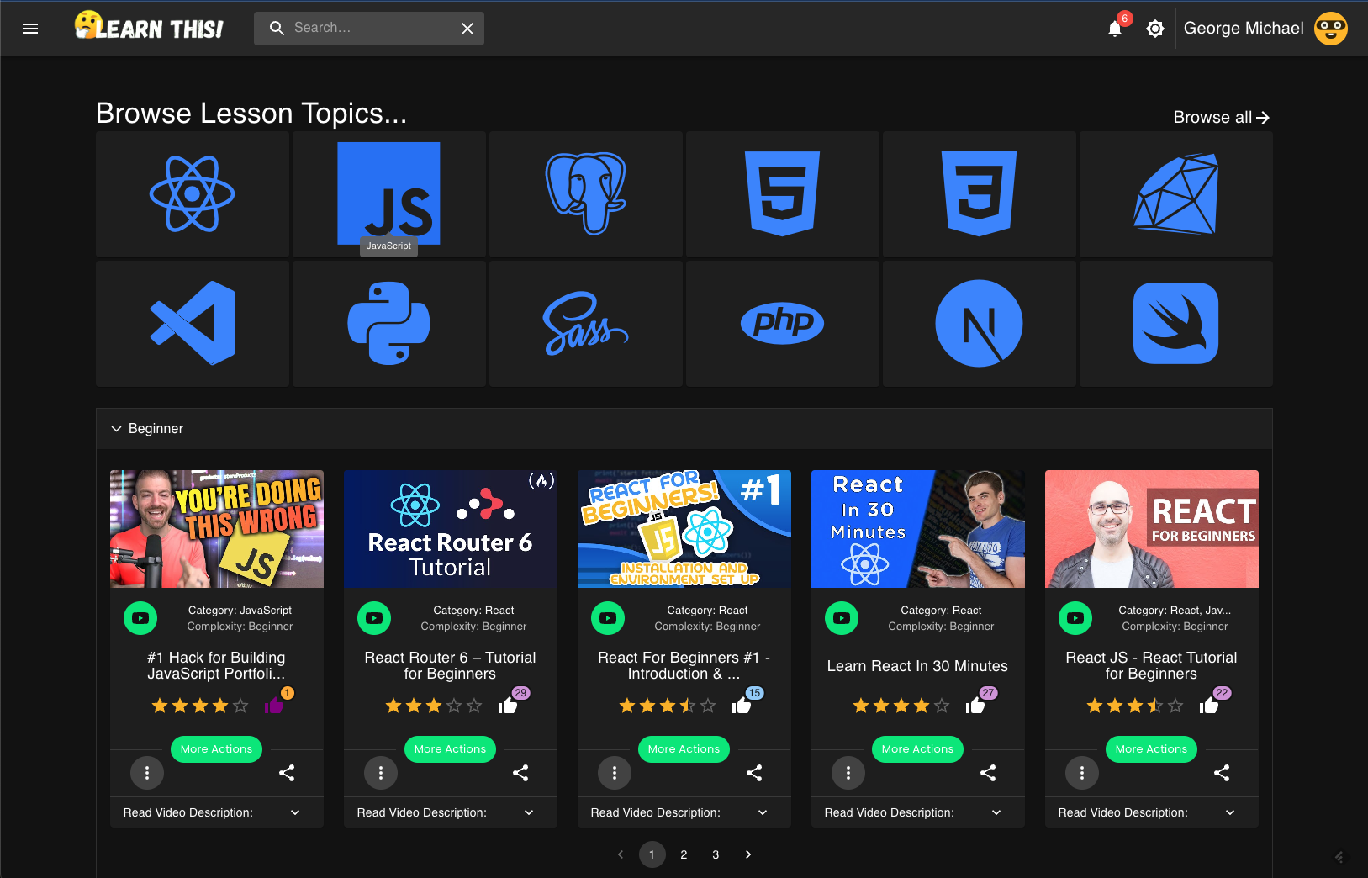Open three-dot menu on React JS Tutorial card
The image size is (1368, 878).
1082,773
